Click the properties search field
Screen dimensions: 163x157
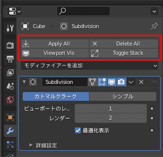[x=83, y=11]
